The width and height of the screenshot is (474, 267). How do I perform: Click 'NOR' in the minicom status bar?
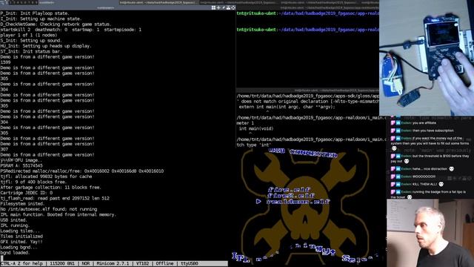click(86, 264)
